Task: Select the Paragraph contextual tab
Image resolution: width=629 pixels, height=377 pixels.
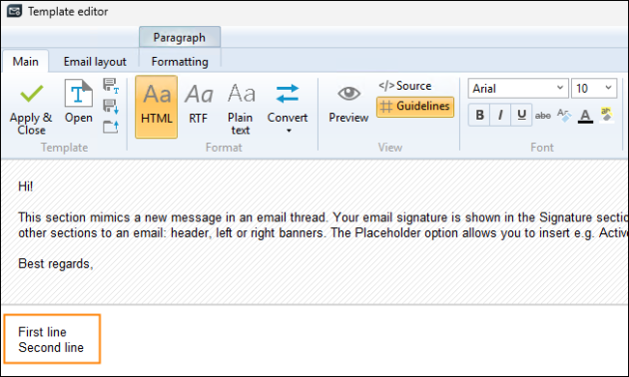Action: point(180,37)
